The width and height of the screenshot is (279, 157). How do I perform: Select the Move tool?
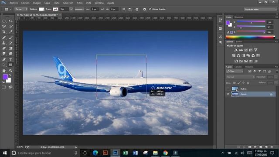tap(10, 21)
